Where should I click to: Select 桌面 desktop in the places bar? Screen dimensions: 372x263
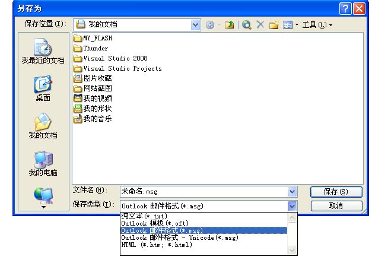pyautogui.click(x=43, y=88)
